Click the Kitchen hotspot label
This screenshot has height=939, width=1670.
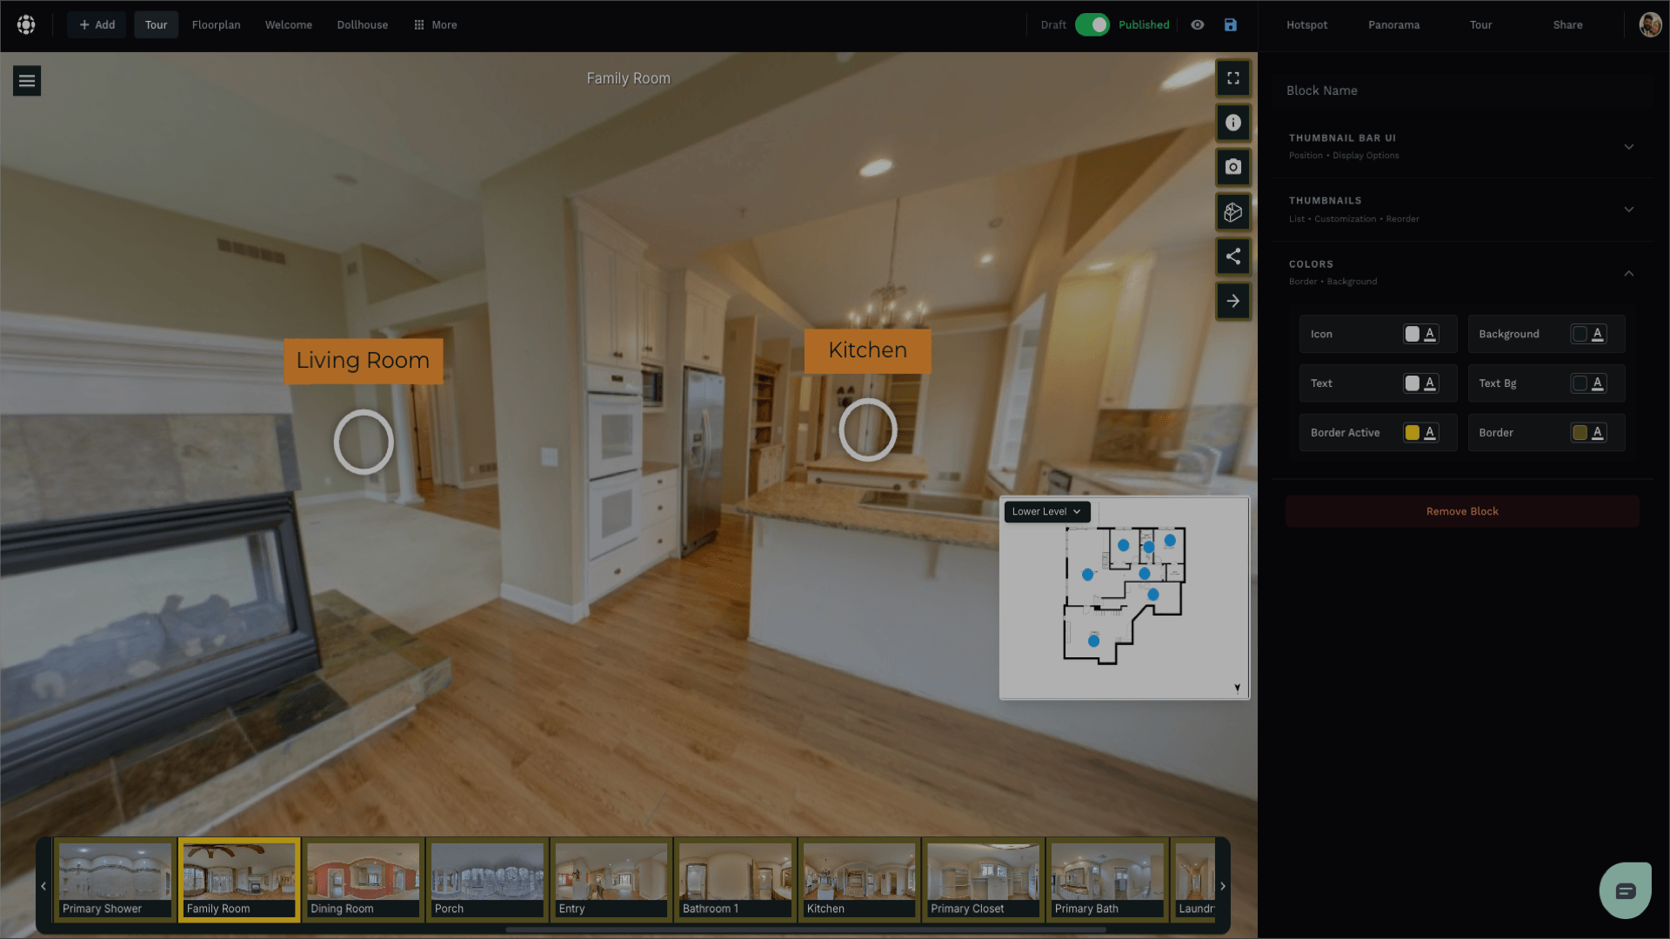(868, 350)
